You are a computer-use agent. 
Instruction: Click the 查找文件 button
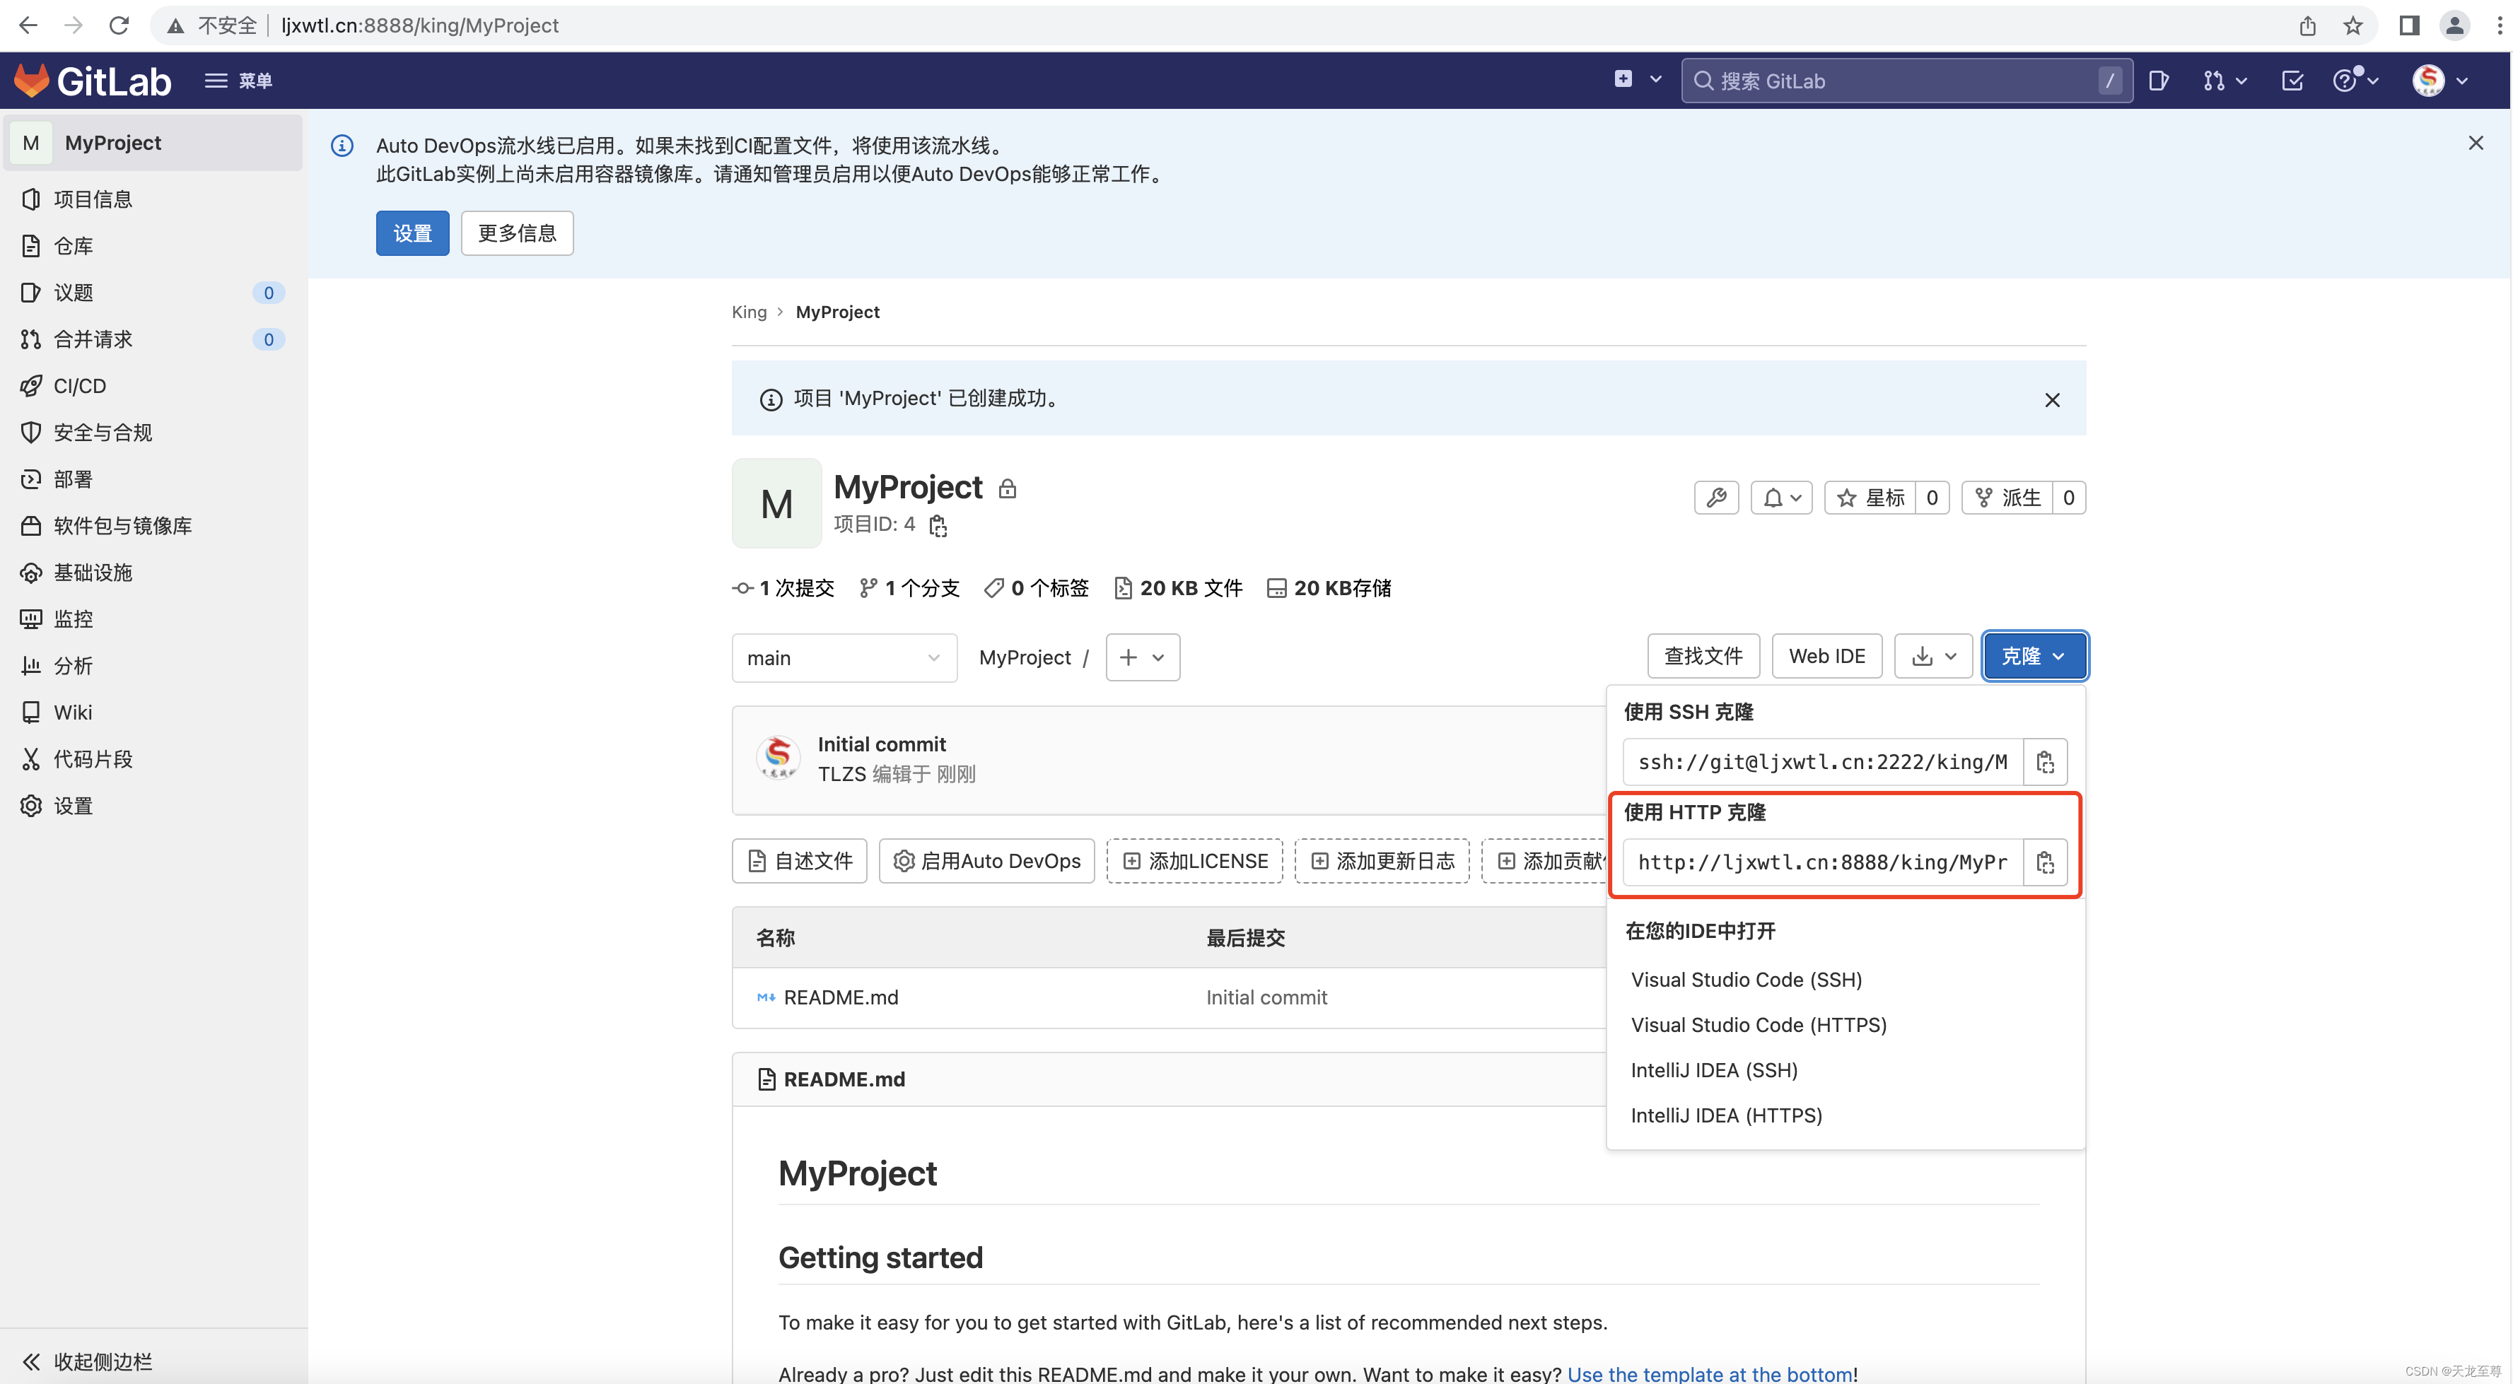pyautogui.click(x=1703, y=657)
